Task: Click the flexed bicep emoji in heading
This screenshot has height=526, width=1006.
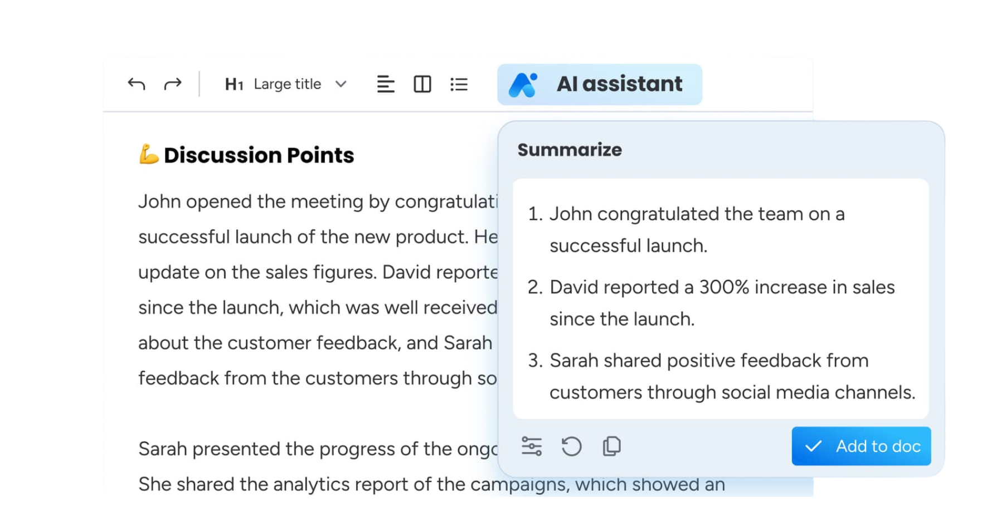Action: coord(148,155)
